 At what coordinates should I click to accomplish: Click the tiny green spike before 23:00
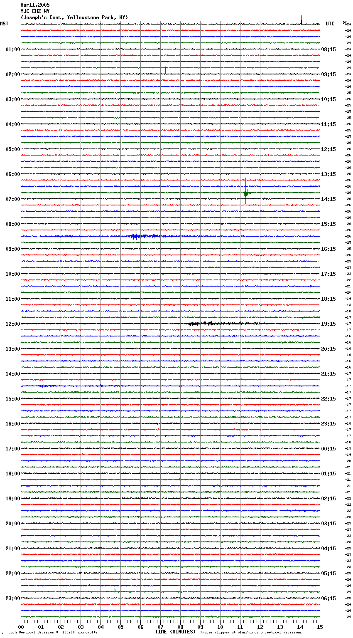(115, 590)
